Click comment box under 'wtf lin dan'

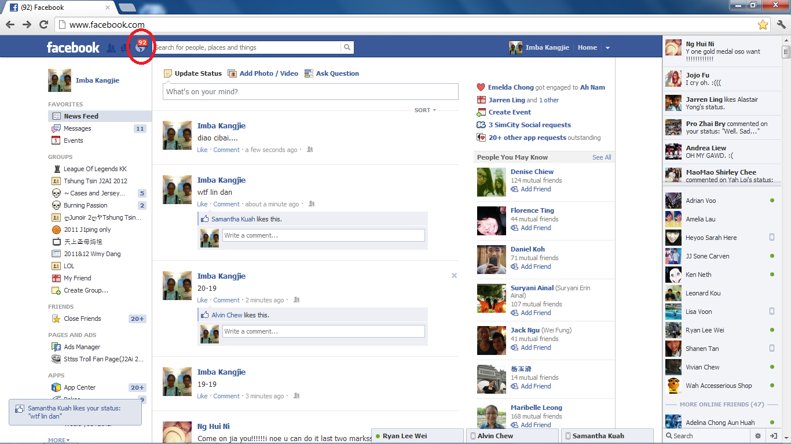(x=324, y=235)
